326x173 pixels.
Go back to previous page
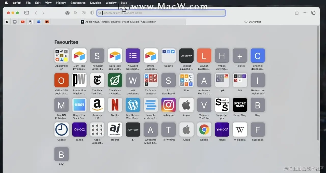pyautogui.click(x=36, y=13)
